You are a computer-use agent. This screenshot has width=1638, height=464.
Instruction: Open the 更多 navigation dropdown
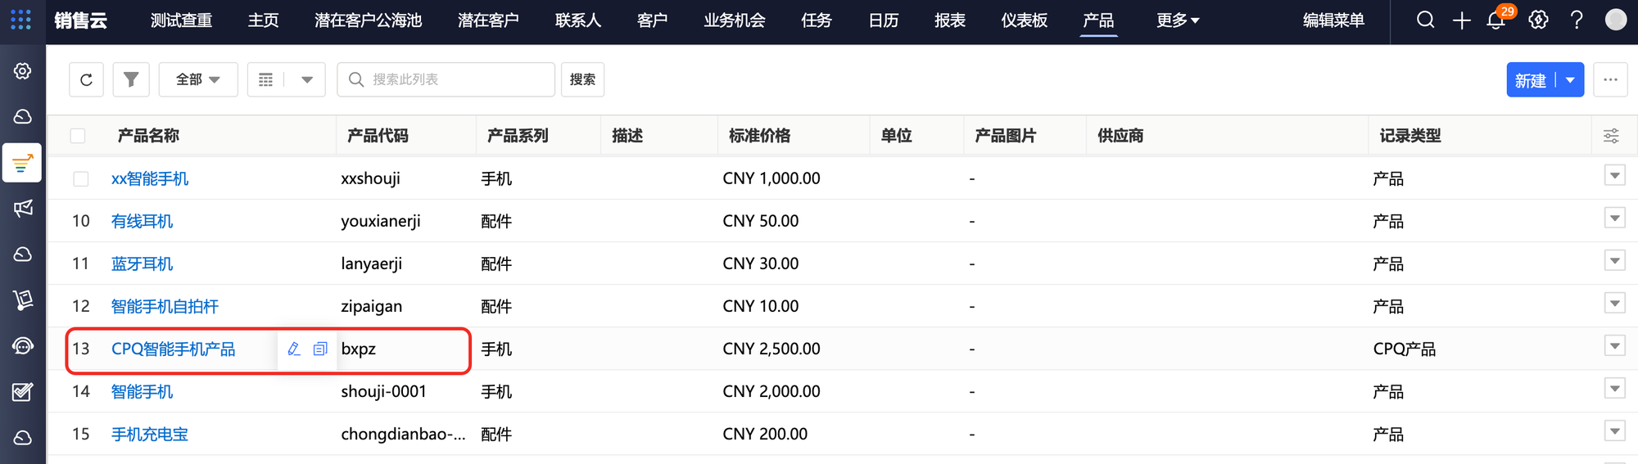pos(1178,20)
